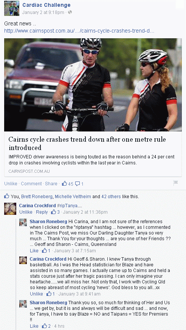
Task: Click the flag report icon on the post
Action: 175,183
